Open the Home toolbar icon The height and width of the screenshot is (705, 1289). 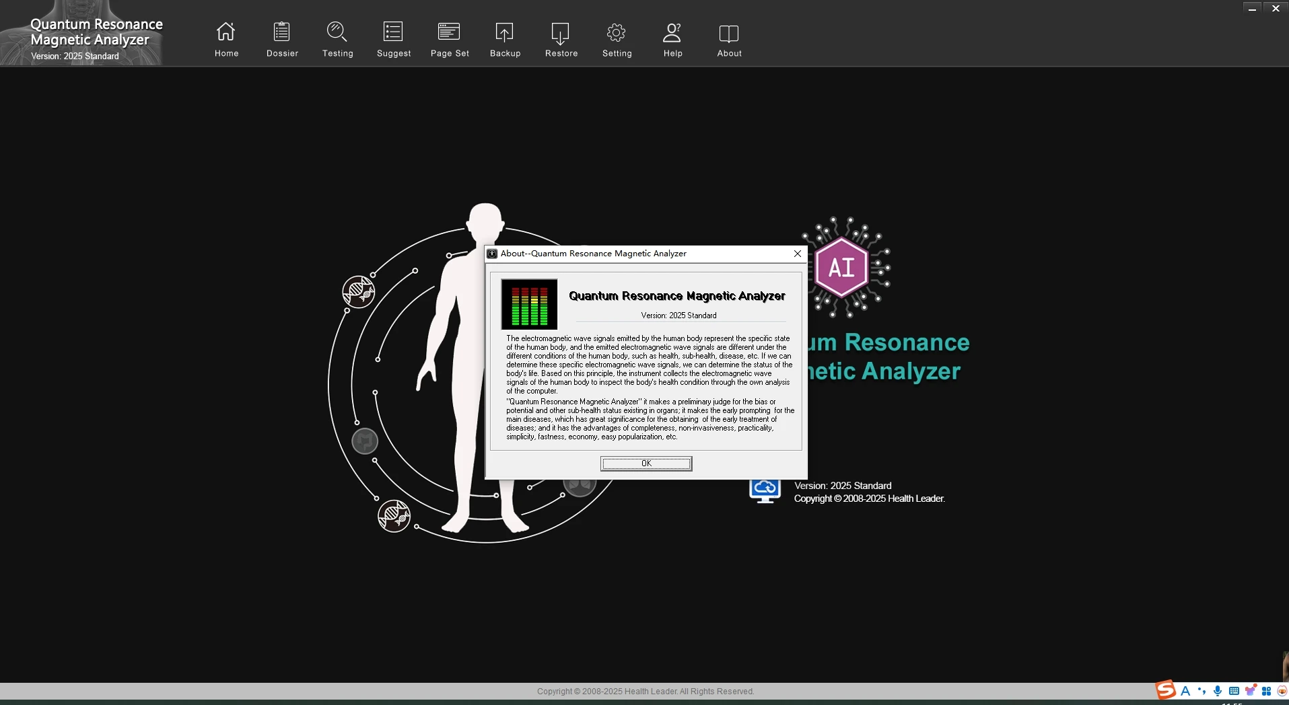tap(226, 39)
